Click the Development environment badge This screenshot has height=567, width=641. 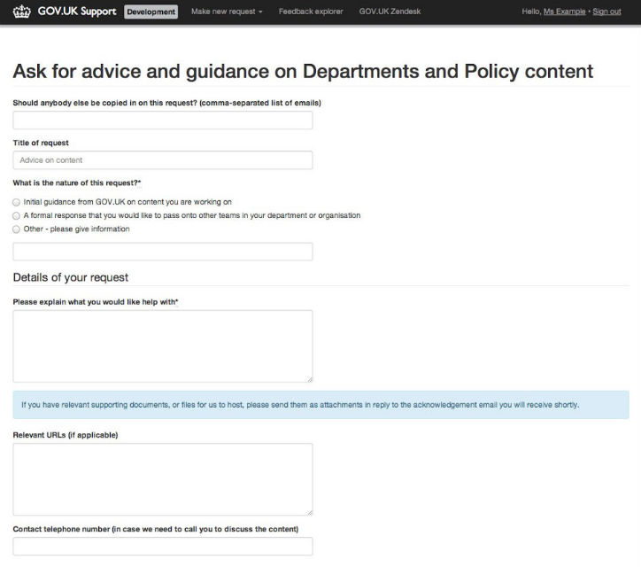point(151,12)
